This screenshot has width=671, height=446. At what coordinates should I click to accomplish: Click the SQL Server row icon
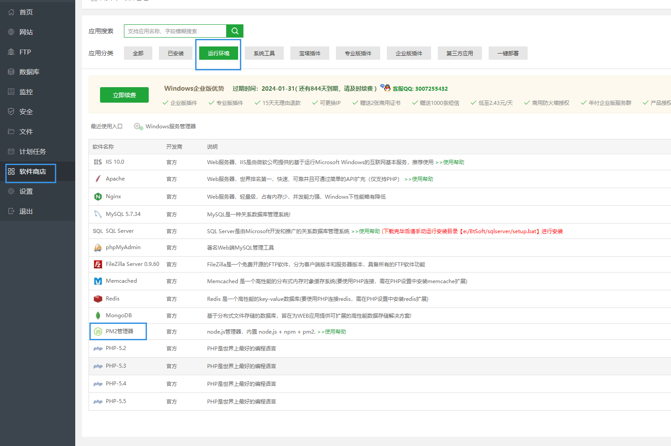(98, 231)
